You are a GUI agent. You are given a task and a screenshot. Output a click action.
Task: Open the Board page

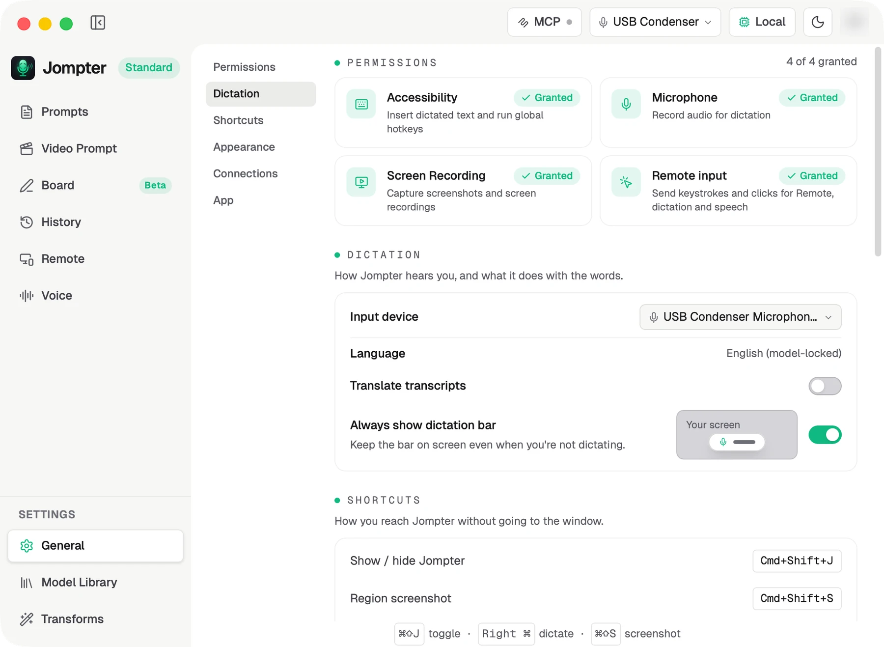pos(95,185)
